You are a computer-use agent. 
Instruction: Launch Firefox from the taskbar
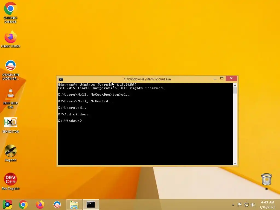coord(40,205)
